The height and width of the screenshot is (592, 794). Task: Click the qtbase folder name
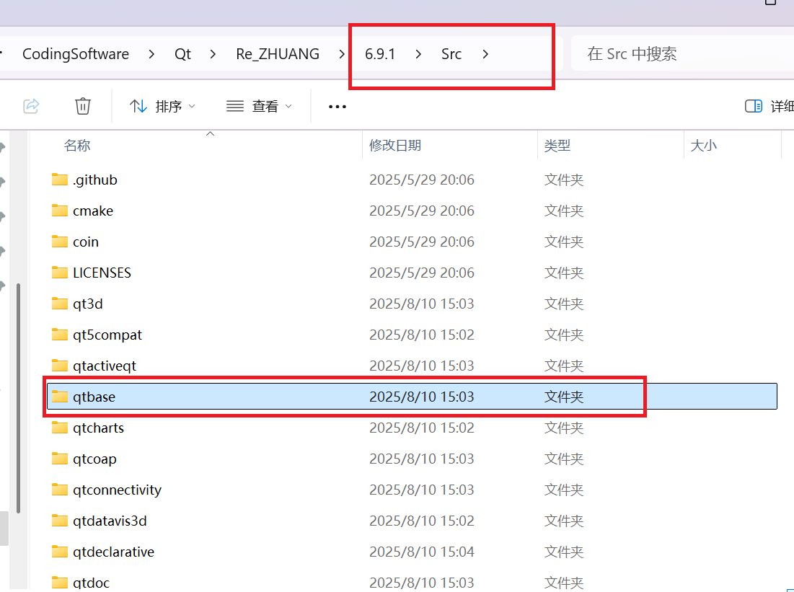coord(94,397)
